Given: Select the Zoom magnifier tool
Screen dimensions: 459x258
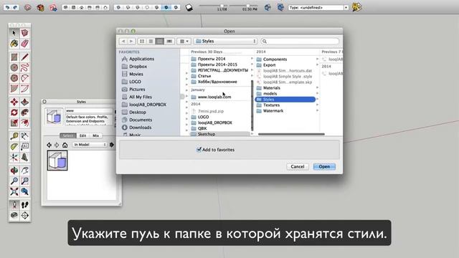Looking at the screenshot, I should pyautogui.click(x=14, y=181).
